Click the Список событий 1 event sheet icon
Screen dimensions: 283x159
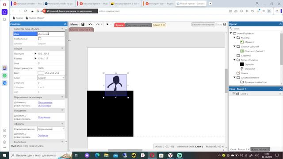[x=242, y=51]
